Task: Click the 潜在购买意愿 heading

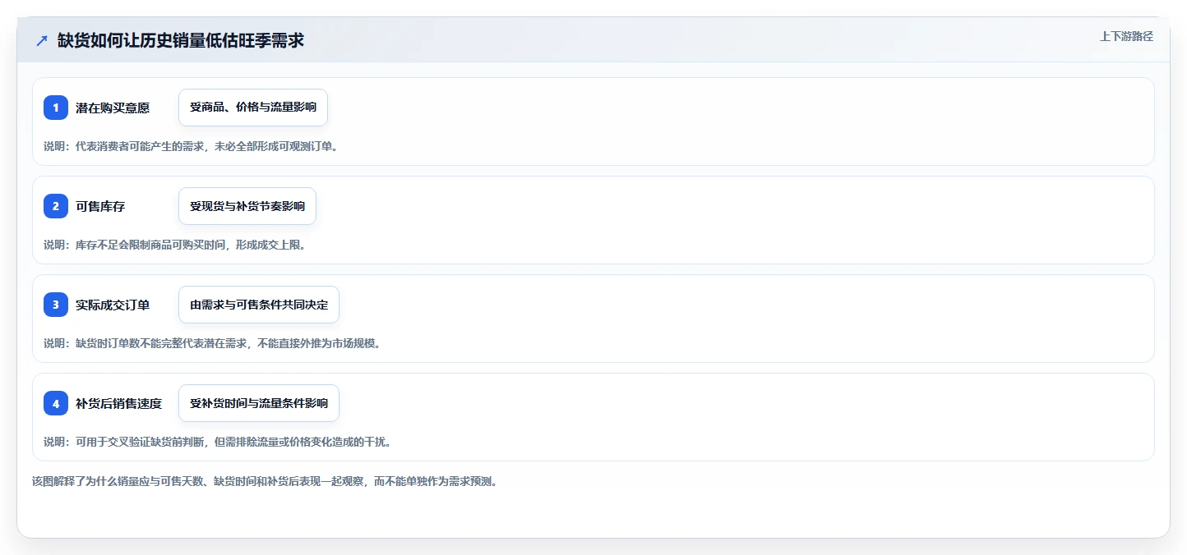Action: coord(113,108)
